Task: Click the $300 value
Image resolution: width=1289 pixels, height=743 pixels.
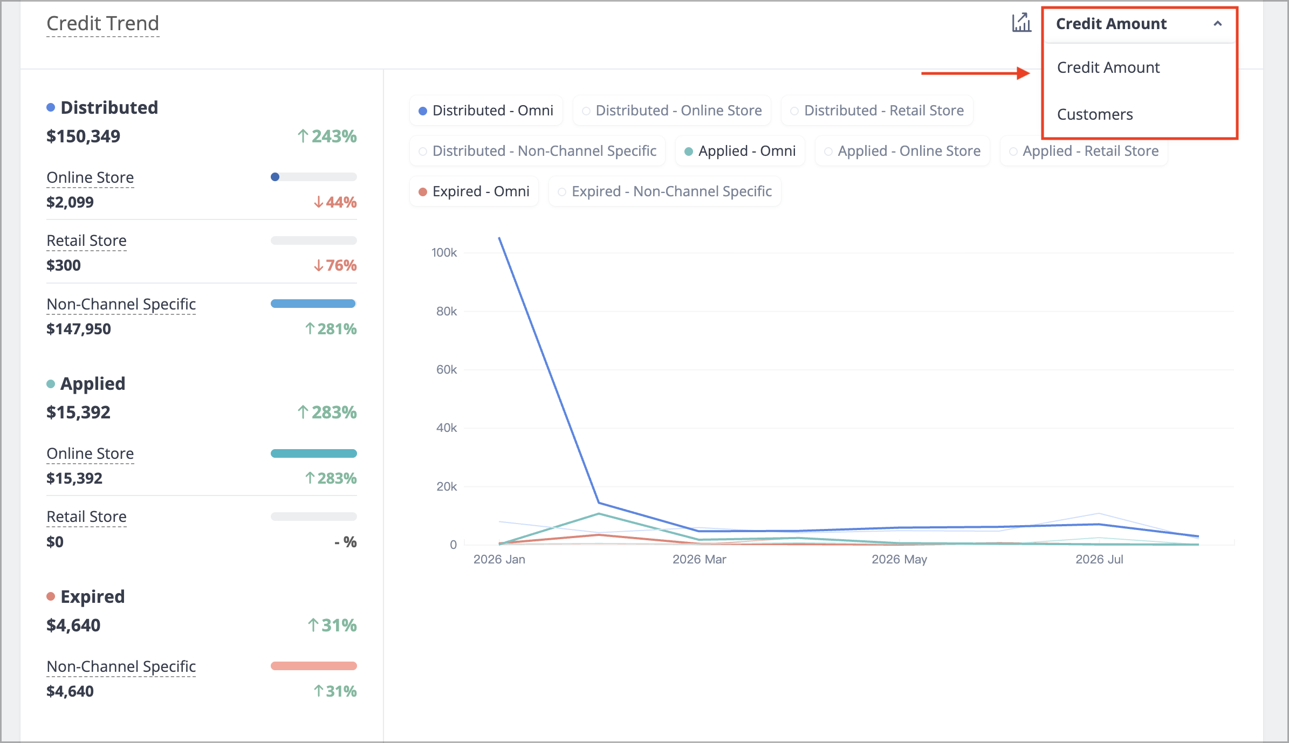Action: coord(64,265)
